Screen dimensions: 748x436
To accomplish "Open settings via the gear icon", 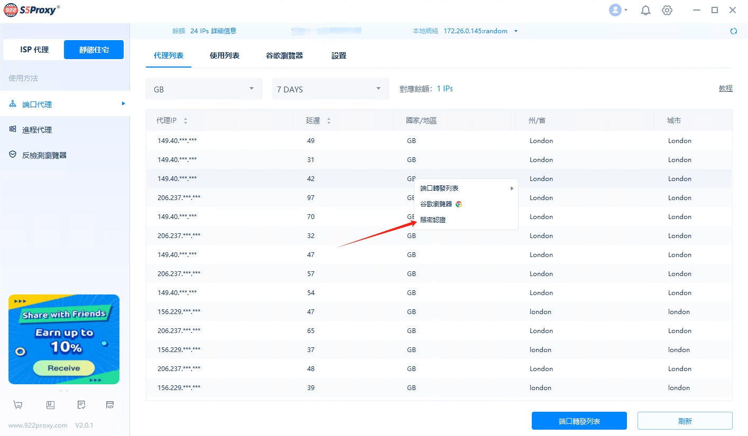I will tap(667, 11).
